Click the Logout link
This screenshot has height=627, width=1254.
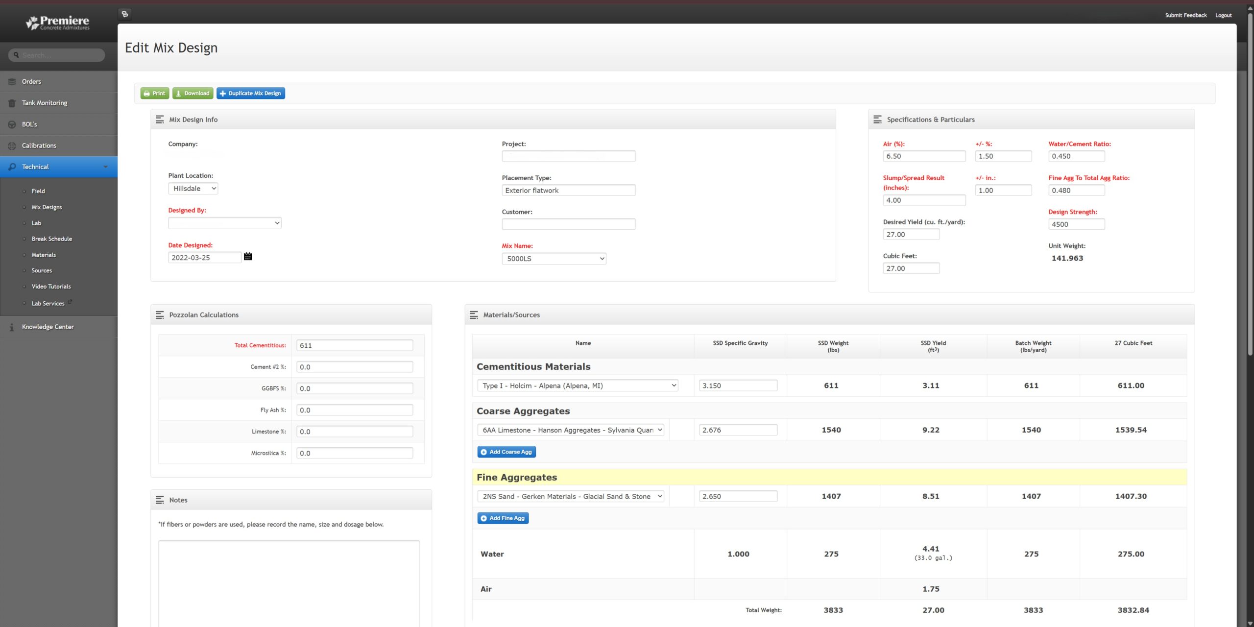pos(1223,15)
